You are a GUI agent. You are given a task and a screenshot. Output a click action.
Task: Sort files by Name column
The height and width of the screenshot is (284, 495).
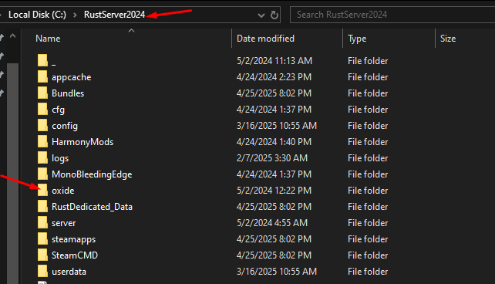point(48,39)
